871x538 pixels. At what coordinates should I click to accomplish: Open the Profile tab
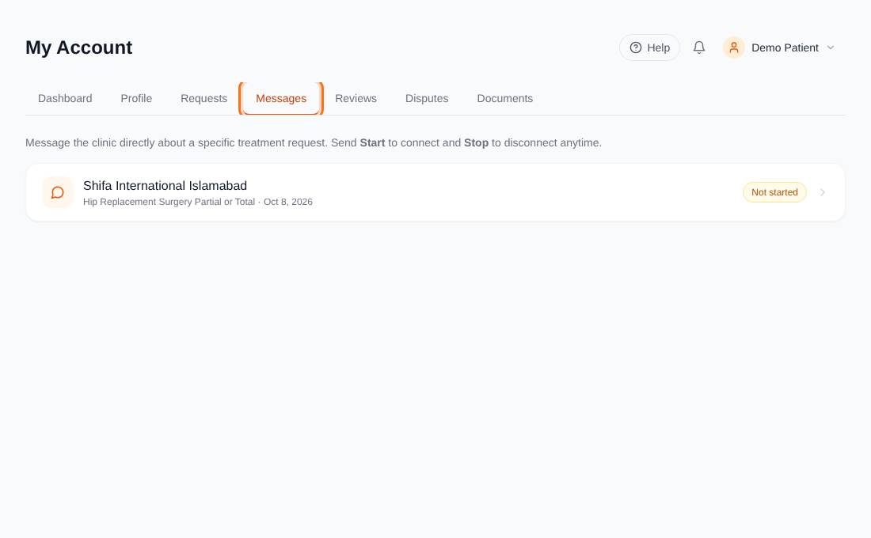[136, 98]
